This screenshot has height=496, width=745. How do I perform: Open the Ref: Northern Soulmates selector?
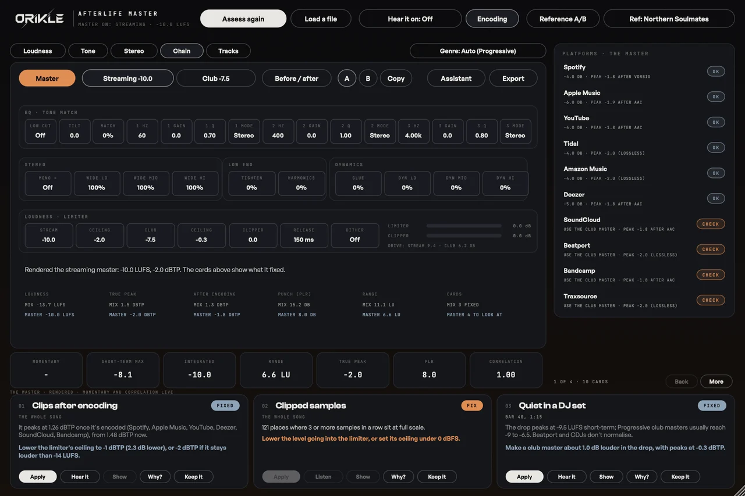tap(669, 19)
